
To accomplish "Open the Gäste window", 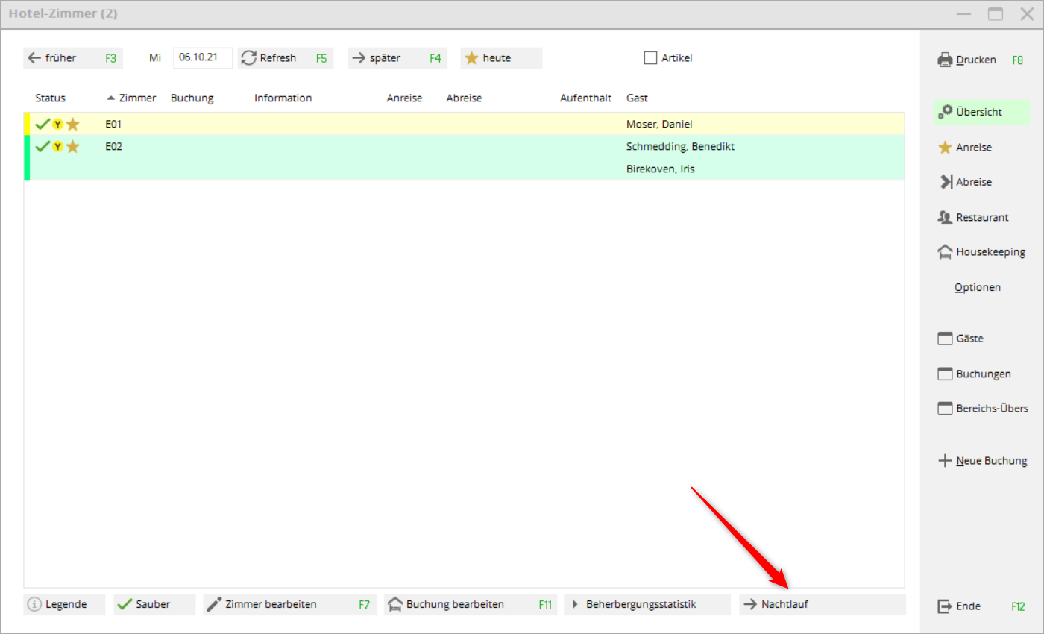I will [x=969, y=339].
